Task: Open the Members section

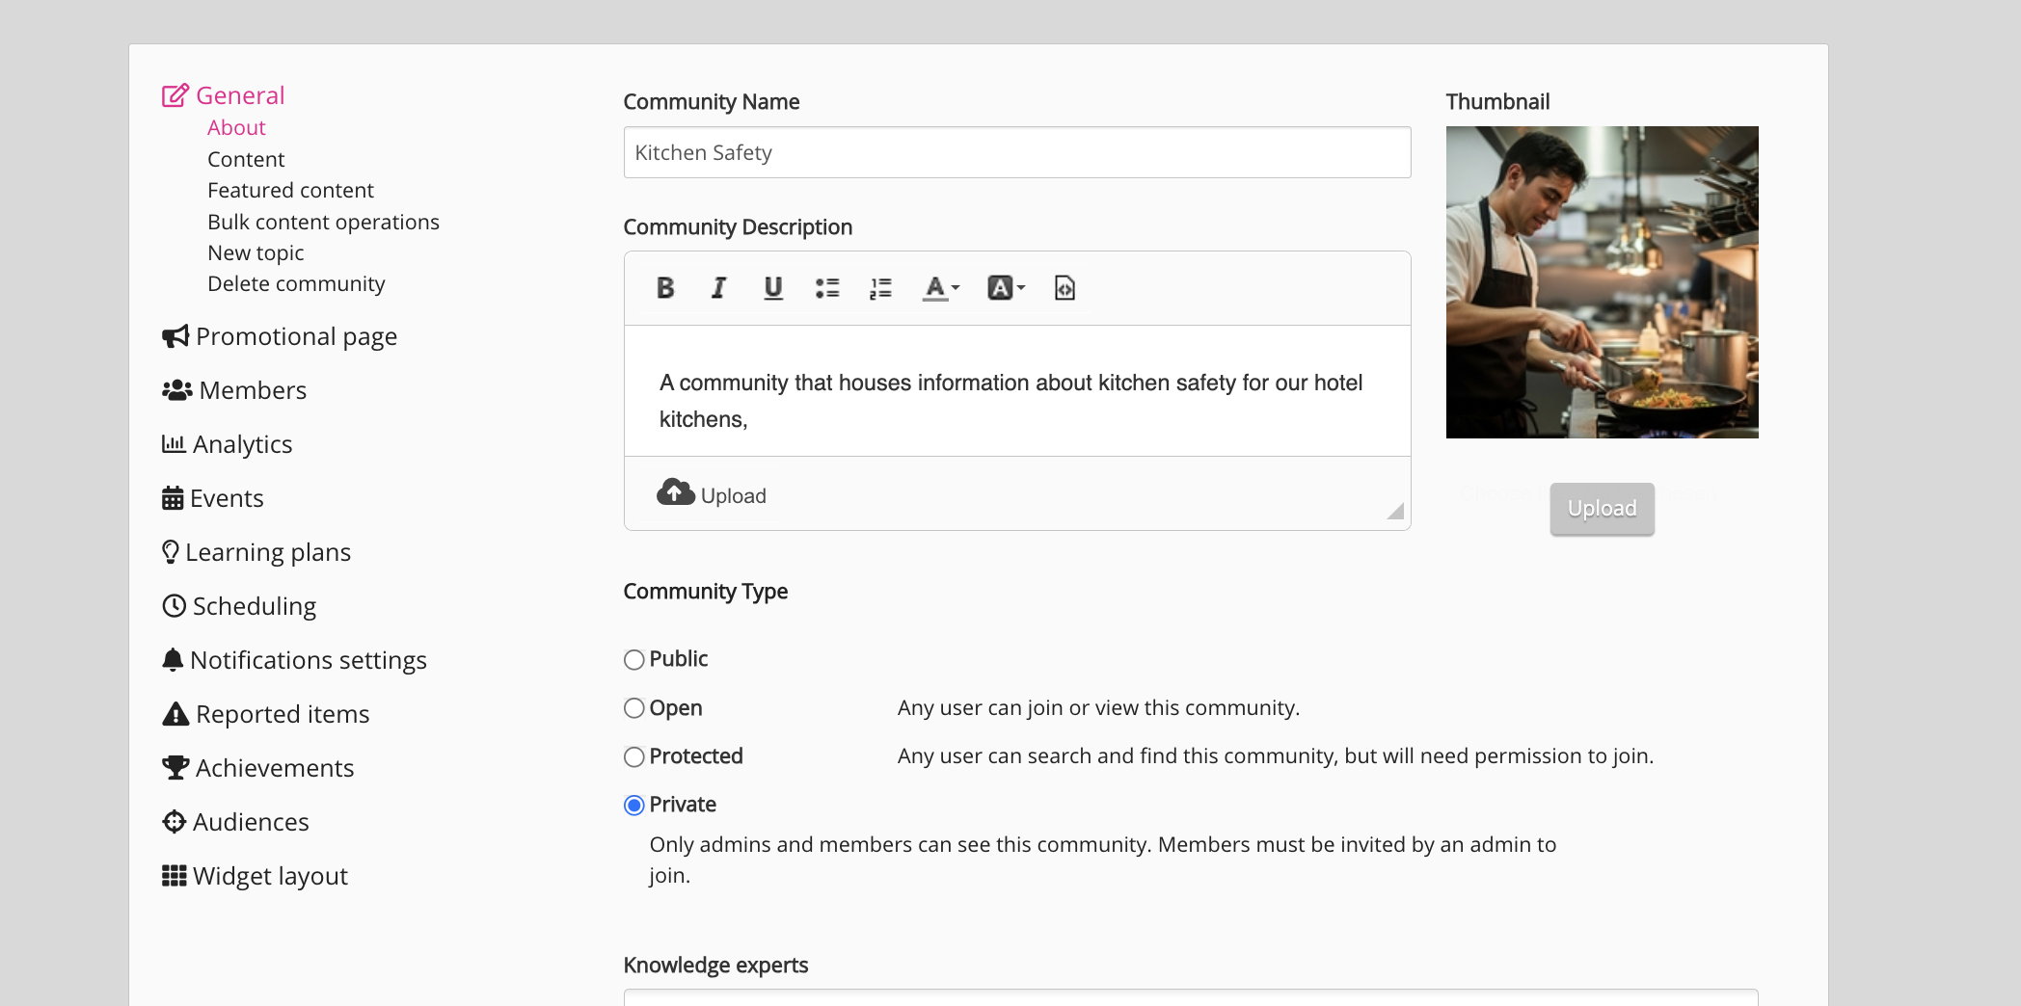Action: point(252,390)
